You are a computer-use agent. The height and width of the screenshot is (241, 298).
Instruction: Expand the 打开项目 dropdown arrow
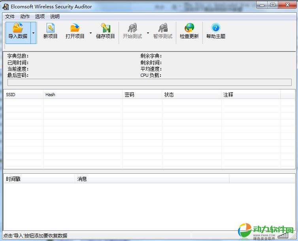pyautogui.click(x=91, y=33)
